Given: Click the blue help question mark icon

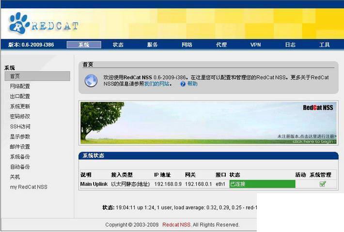Looking at the screenshot, I should click(183, 84).
